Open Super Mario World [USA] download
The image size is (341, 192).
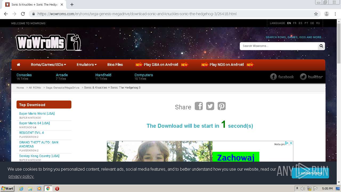pos(37,113)
